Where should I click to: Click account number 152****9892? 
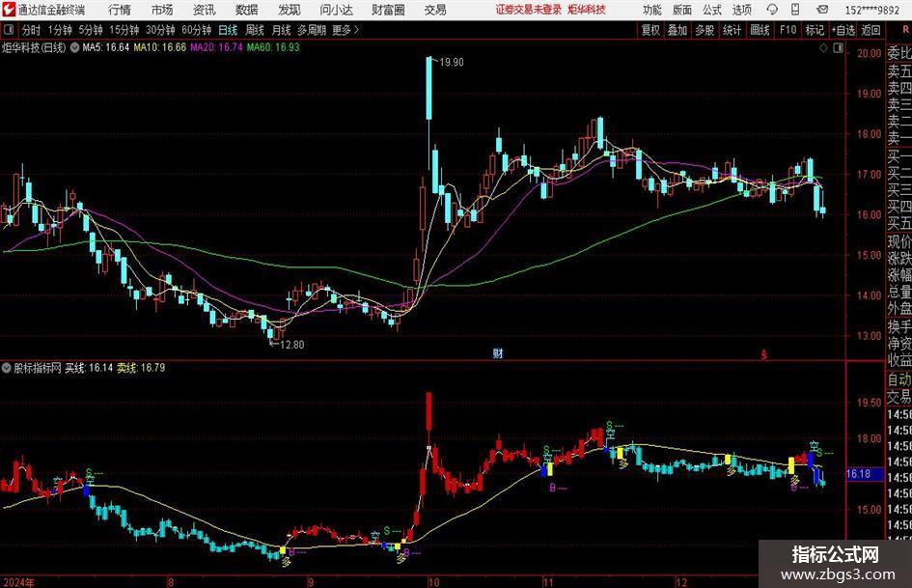click(x=871, y=10)
